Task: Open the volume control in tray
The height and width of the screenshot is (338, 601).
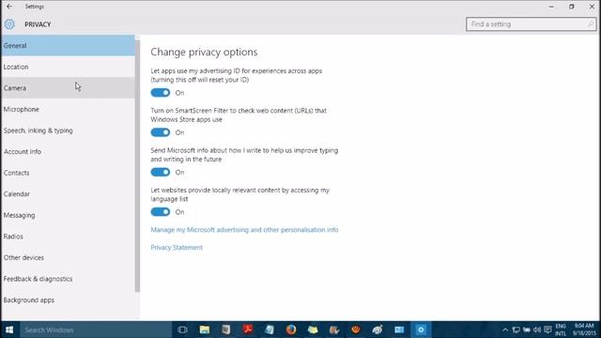Action: coord(537,330)
